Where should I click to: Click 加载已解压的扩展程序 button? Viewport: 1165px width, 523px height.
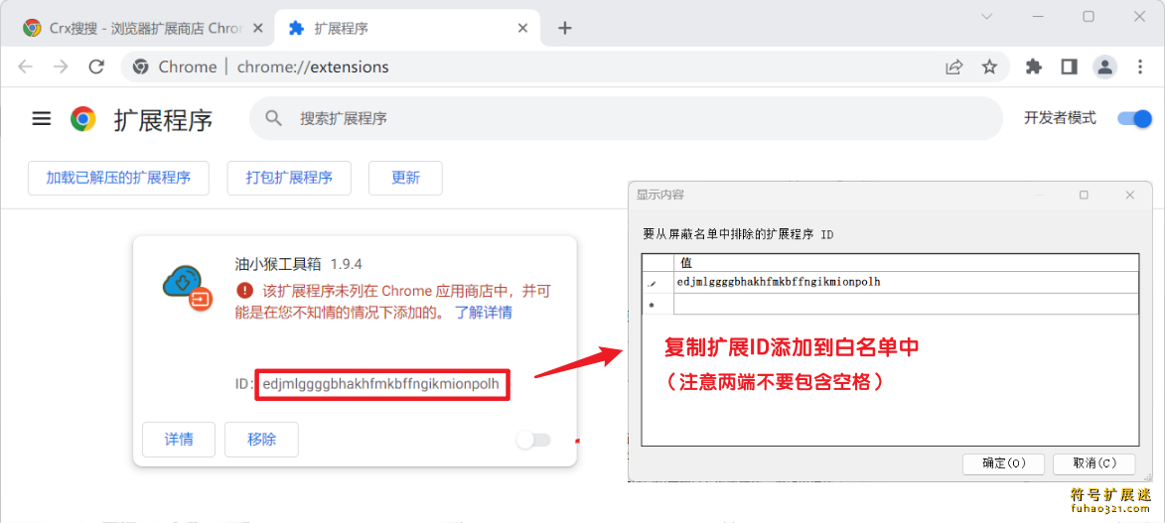pyautogui.click(x=119, y=179)
